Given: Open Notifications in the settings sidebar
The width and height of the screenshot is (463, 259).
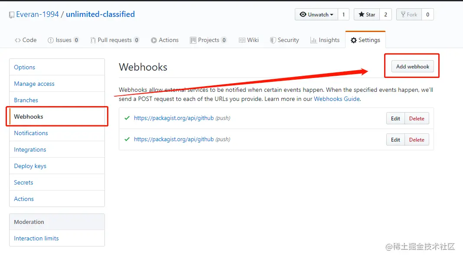Looking at the screenshot, I should (57, 133).
